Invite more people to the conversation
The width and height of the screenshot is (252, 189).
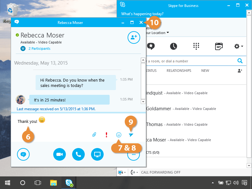[134, 37]
